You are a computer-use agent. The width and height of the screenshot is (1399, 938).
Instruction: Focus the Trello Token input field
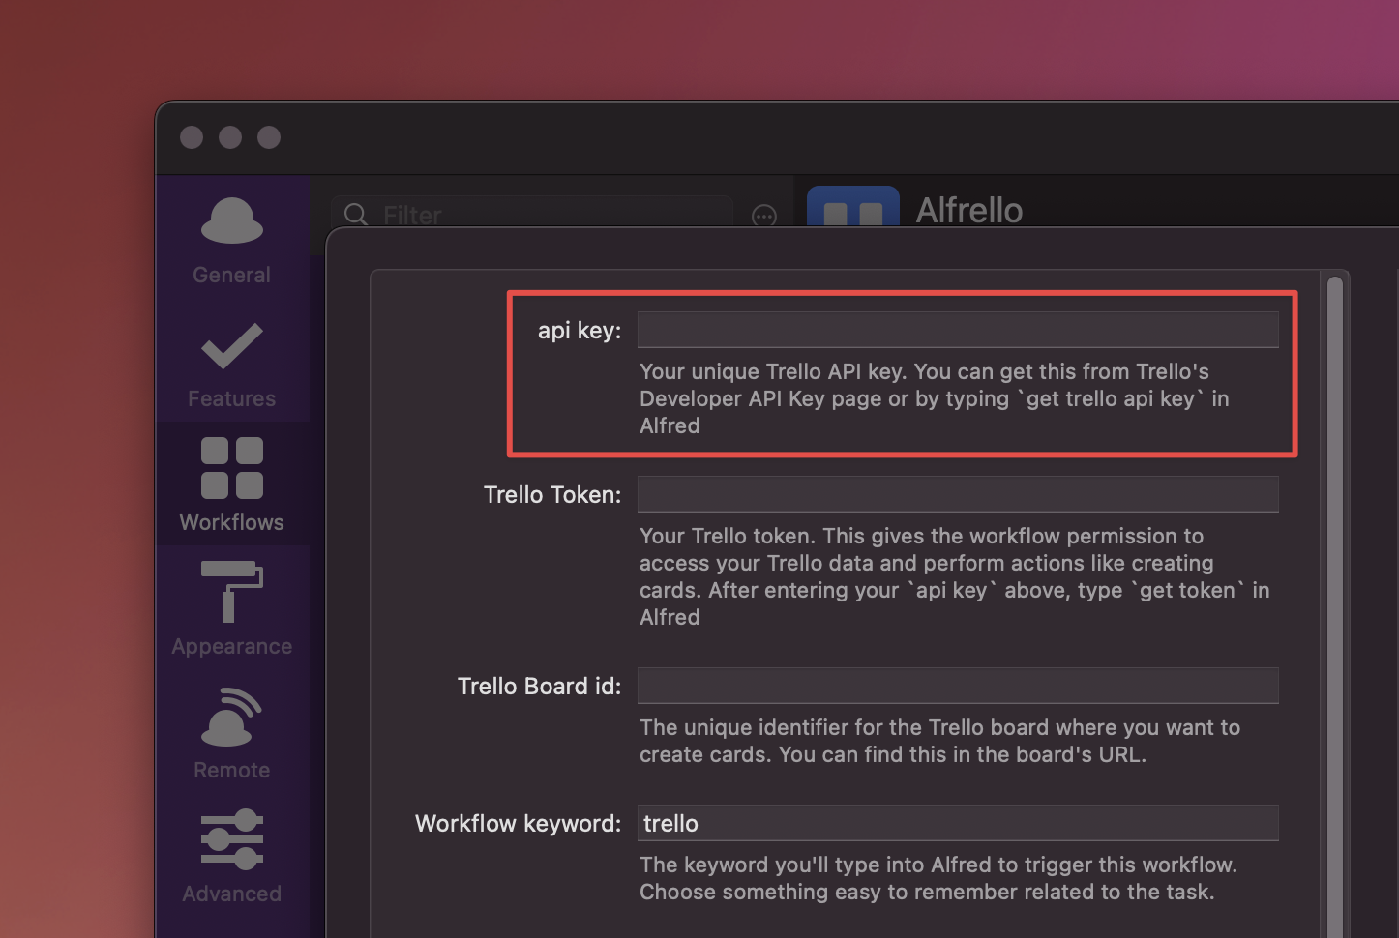(x=958, y=494)
